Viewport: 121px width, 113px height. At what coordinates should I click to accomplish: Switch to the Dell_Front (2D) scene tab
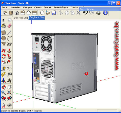tap(21, 18)
